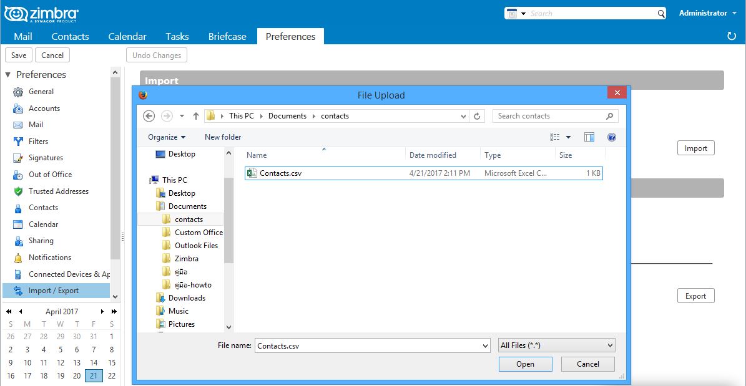Click Cancel button in Zimbra toolbar
Image resolution: width=746 pixels, height=386 pixels.
pyautogui.click(x=52, y=55)
